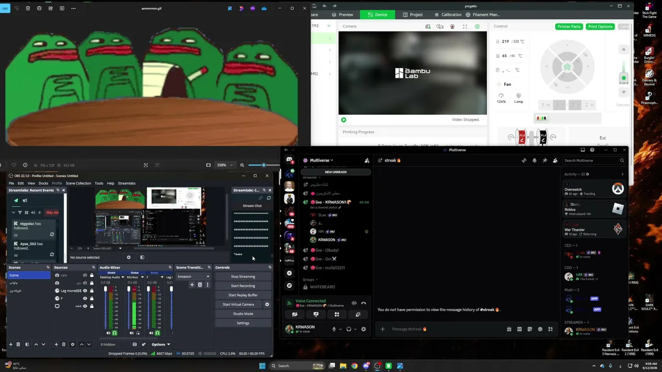Open Bambu camera settings icon

coord(477,26)
